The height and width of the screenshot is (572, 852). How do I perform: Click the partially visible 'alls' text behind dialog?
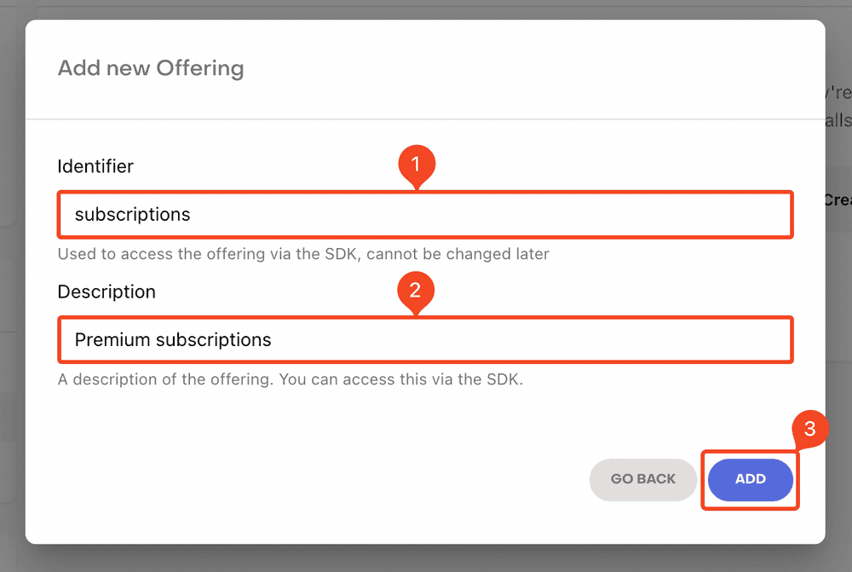(838, 121)
